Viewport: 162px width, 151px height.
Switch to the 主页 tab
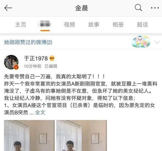click(x=21, y=24)
